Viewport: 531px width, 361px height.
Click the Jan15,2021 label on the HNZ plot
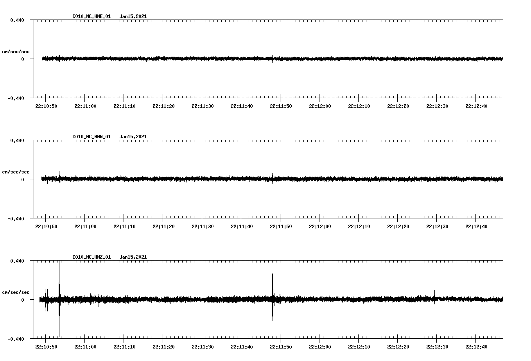(133, 257)
